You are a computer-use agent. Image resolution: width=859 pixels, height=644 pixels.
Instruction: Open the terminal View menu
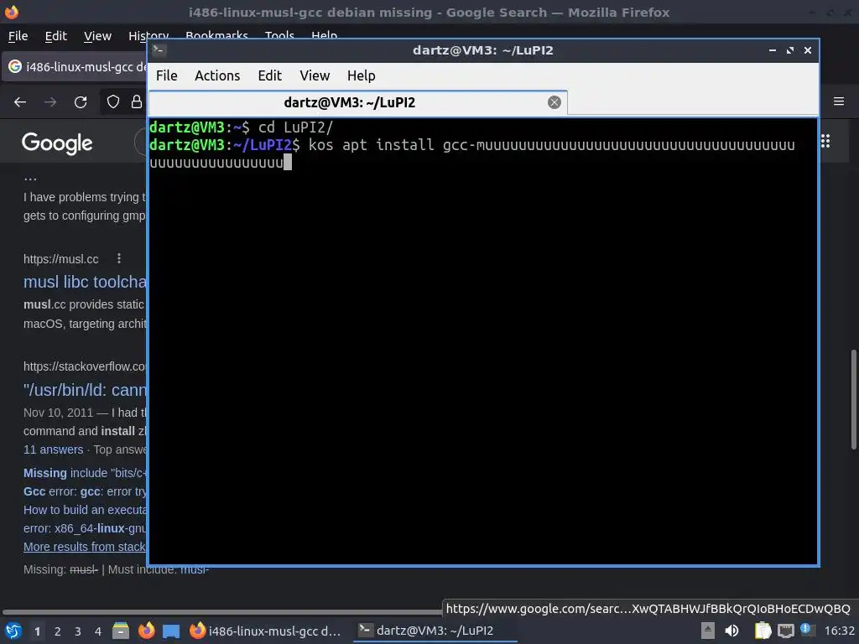pyautogui.click(x=315, y=75)
